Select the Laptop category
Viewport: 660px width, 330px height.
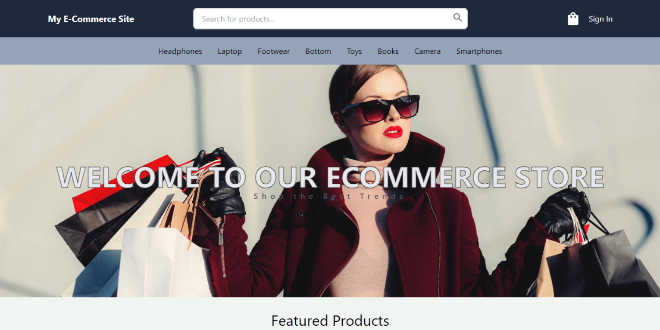point(230,51)
